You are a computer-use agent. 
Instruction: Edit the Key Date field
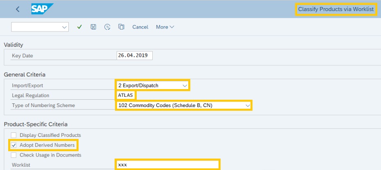point(135,55)
